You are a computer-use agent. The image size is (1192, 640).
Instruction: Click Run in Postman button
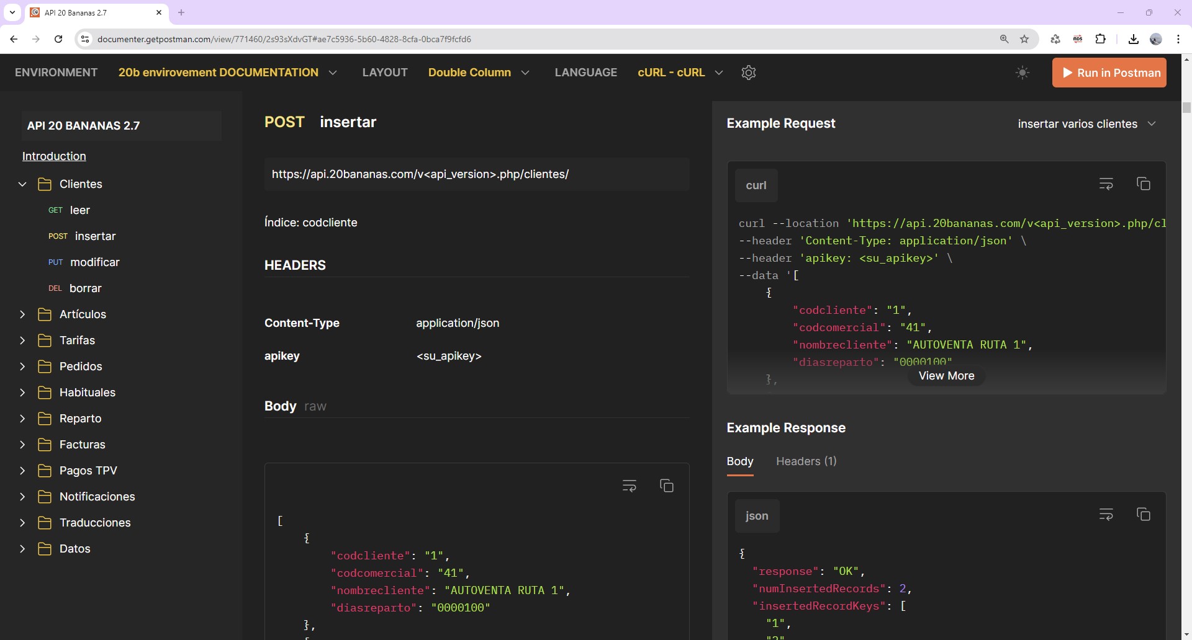(x=1109, y=73)
